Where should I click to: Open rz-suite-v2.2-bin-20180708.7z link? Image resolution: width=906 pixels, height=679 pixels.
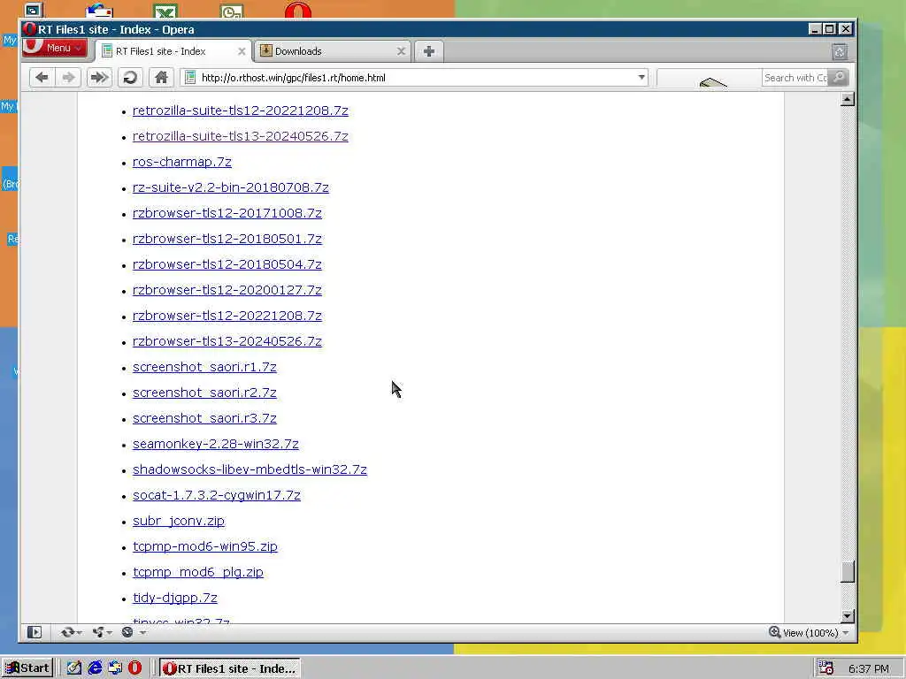coord(231,187)
